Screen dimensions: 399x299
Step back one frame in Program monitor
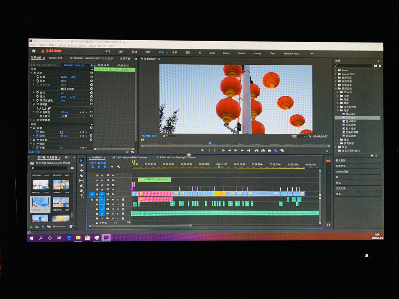coord(229,150)
